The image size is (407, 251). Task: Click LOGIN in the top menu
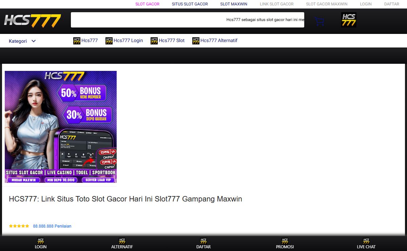pos(366,4)
